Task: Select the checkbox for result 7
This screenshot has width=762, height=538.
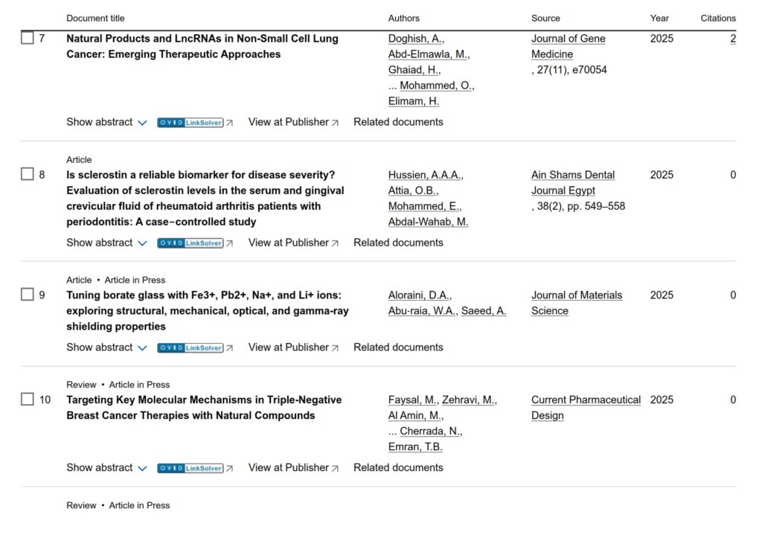Action: click(28, 38)
